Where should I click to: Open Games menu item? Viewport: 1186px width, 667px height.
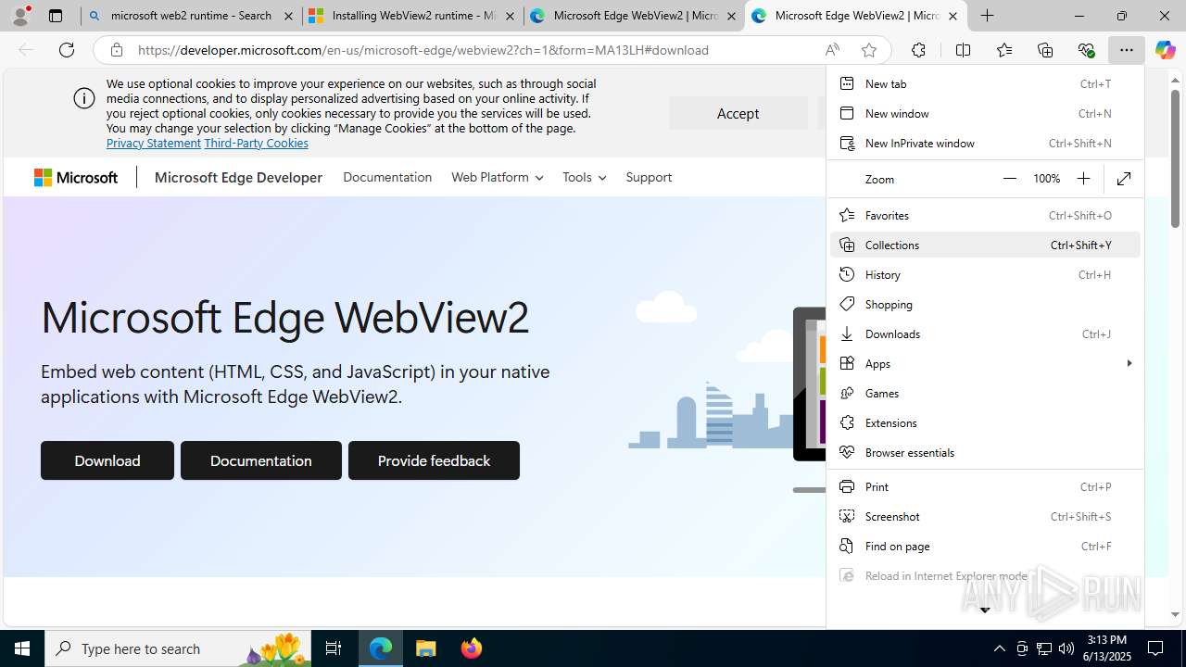tap(985, 393)
